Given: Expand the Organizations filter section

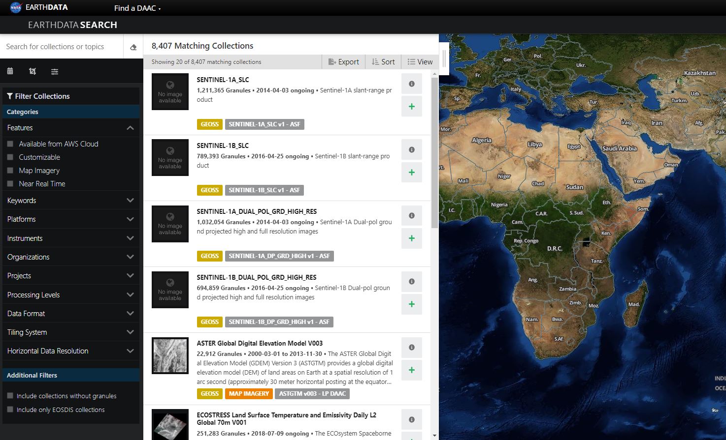Looking at the screenshot, I should [x=71, y=257].
